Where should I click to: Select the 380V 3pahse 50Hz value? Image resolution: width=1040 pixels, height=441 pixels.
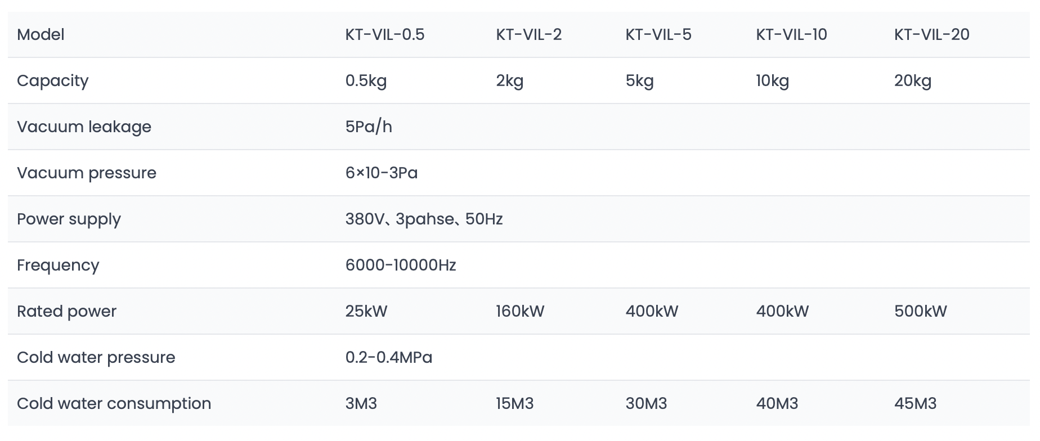click(x=424, y=219)
